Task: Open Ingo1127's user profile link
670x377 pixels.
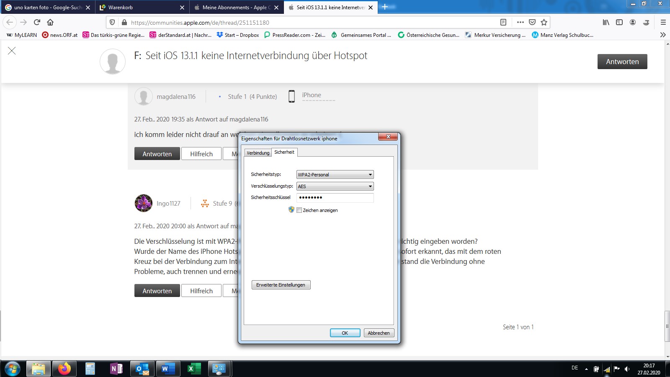Action: click(x=168, y=204)
